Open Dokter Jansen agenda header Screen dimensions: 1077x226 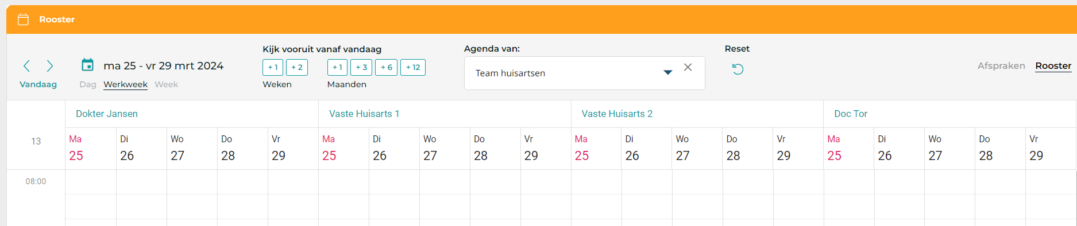click(x=107, y=114)
